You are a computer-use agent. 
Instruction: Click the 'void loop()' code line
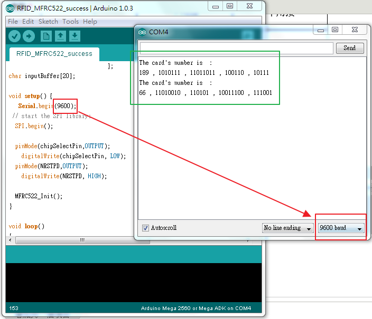pos(26,226)
